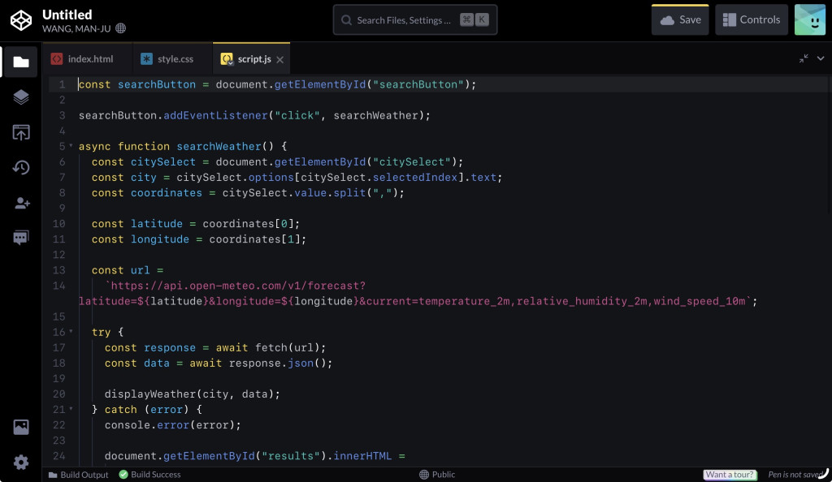832x482 pixels.
Task: Click the Untitled pen title
Action: click(x=67, y=15)
